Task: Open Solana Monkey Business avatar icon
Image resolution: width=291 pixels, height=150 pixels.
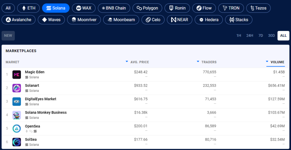Action: [17, 115]
